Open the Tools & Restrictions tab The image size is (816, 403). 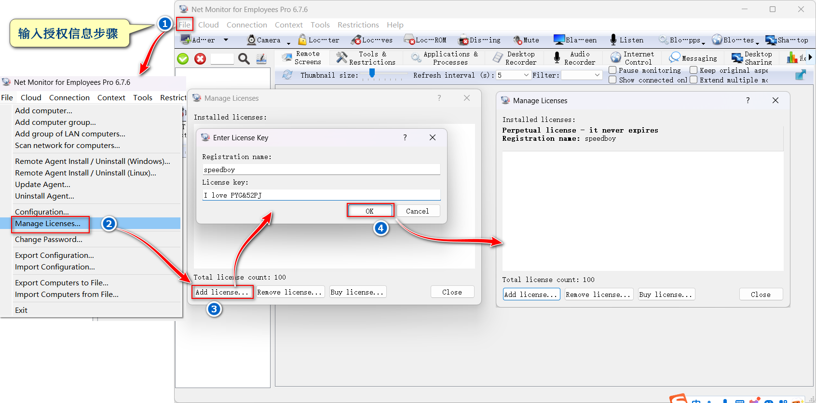(x=366, y=58)
